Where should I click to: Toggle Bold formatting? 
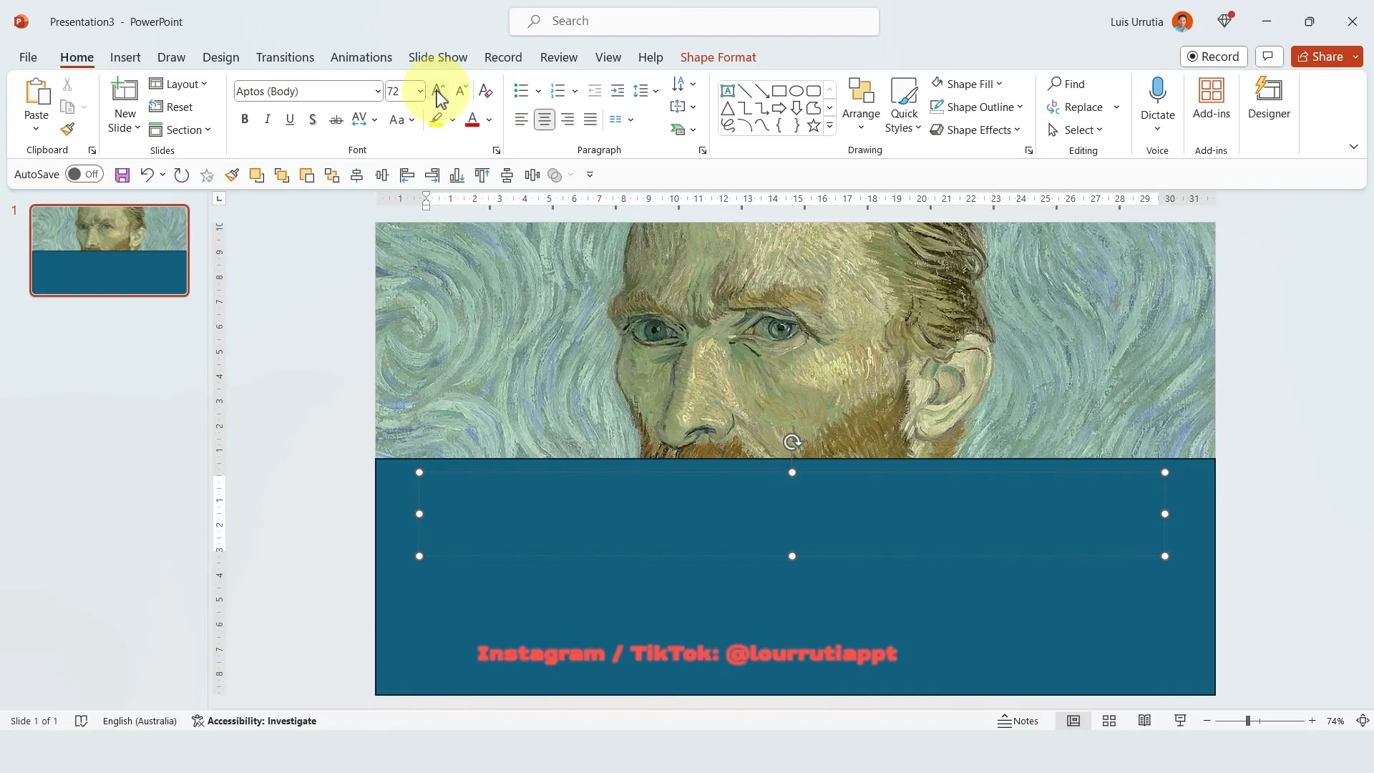point(245,120)
